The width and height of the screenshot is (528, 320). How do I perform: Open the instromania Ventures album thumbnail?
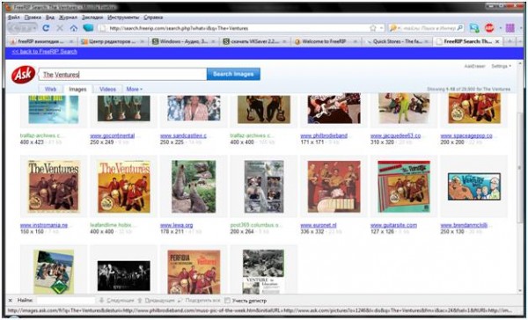click(x=54, y=186)
